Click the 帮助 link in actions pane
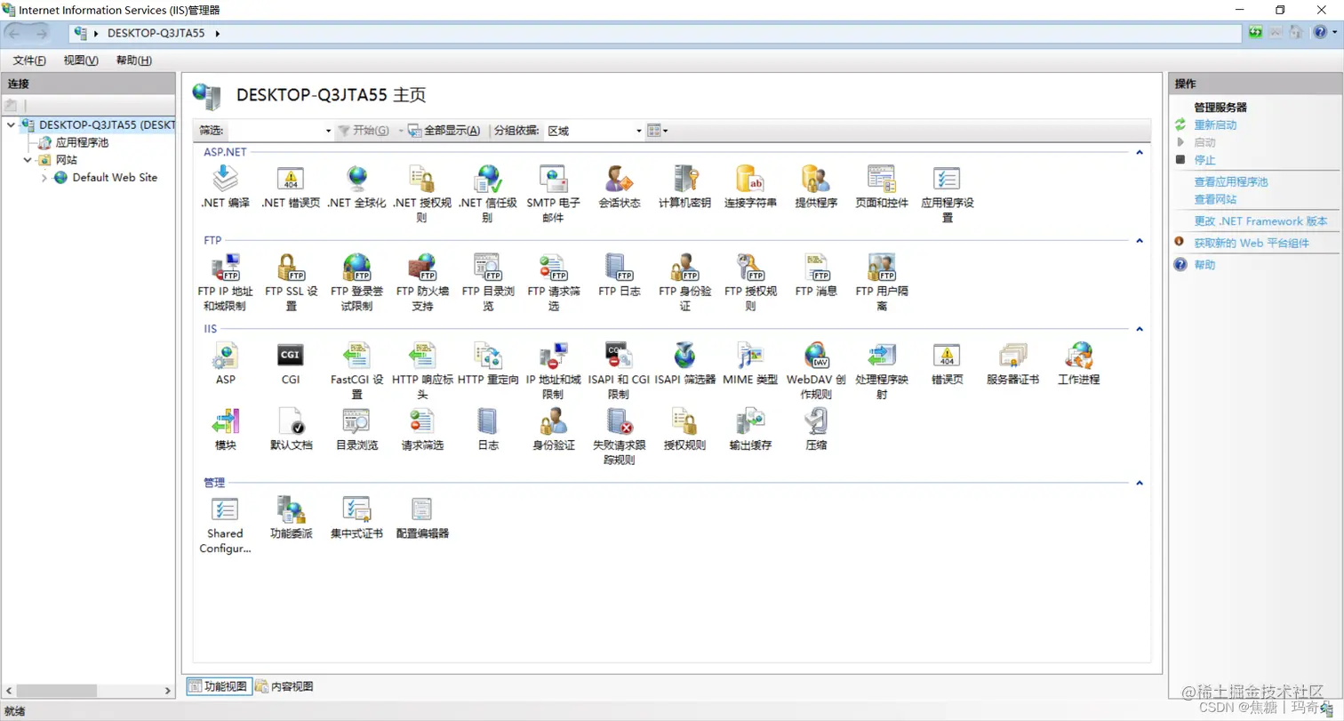Image resolution: width=1344 pixels, height=721 pixels. coord(1204,265)
